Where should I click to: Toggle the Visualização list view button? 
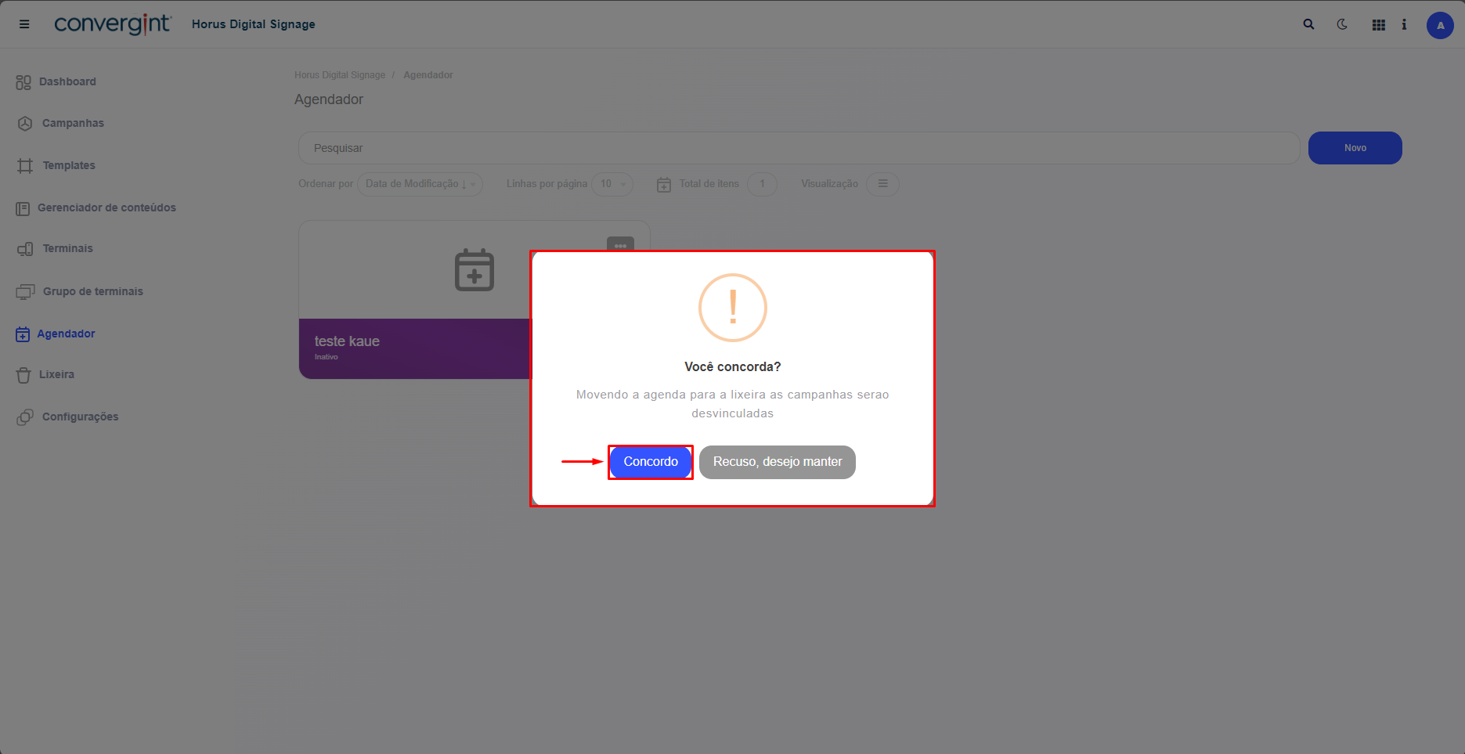882,184
